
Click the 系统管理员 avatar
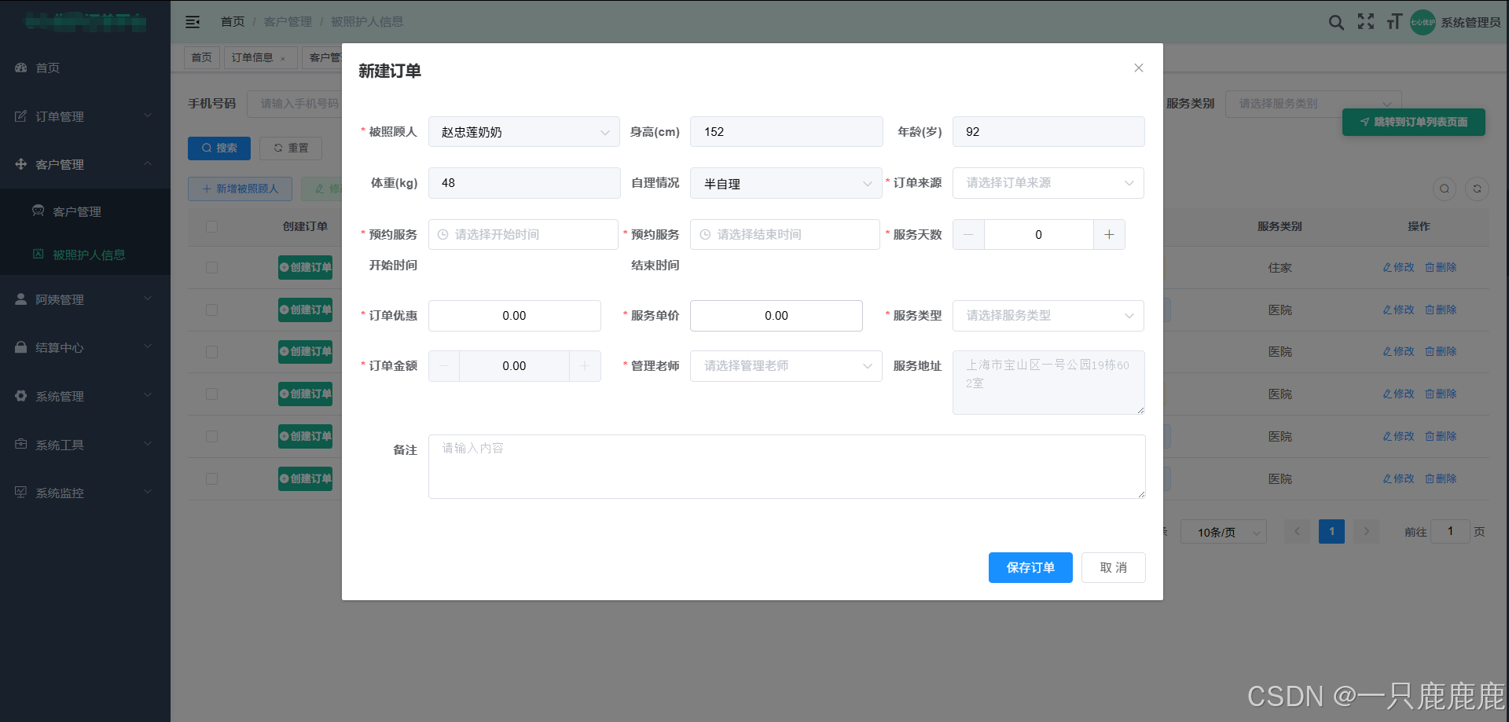(x=1423, y=22)
